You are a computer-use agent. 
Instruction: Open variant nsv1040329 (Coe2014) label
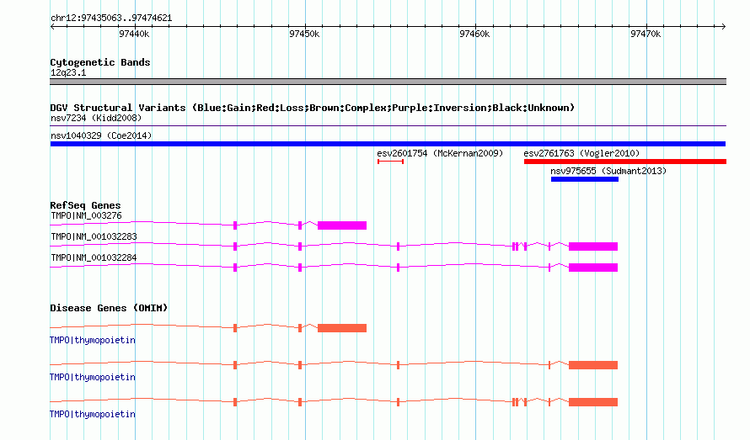(101, 135)
